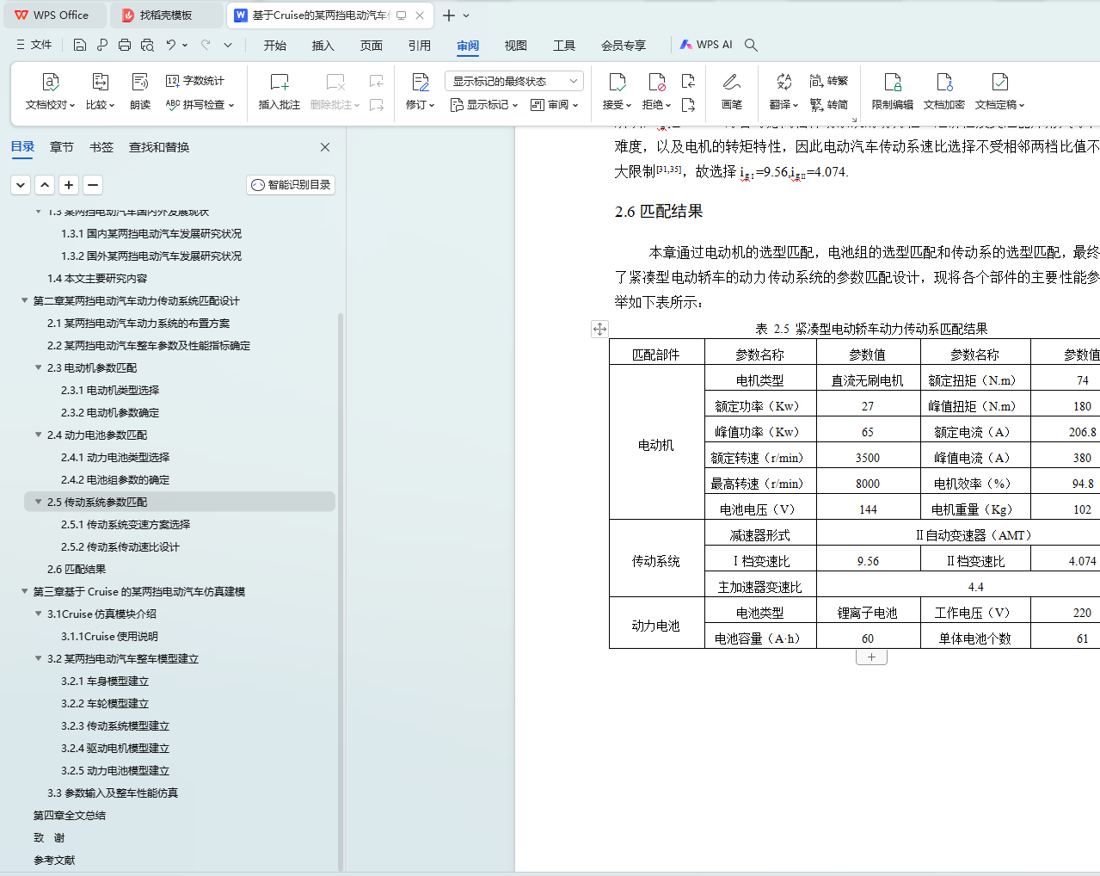
Task: Go to previous revision icon beside 拒绝
Action: (688, 81)
